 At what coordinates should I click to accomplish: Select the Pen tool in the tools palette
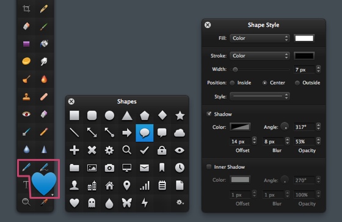(x=26, y=167)
